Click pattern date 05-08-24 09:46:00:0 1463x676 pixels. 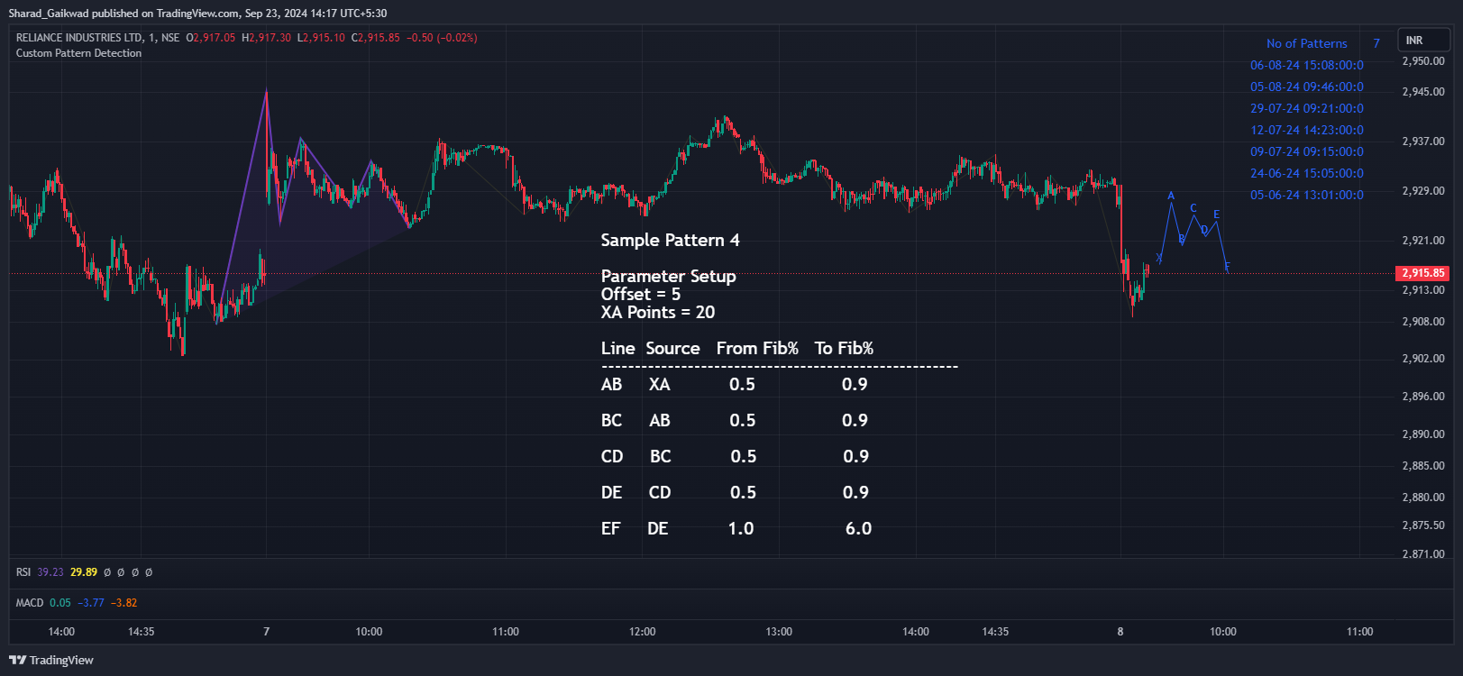[x=1306, y=87]
